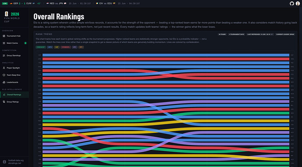Open the GitHub icon in header

click(x=292, y=3)
